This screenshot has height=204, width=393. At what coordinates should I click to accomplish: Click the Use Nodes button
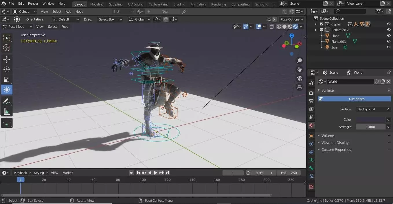pyautogui.click(x=355, y=99)
